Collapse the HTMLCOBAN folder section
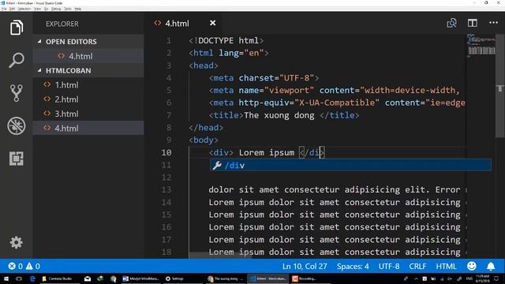Viewport: 505px width, 284px height. coord(39,70)
